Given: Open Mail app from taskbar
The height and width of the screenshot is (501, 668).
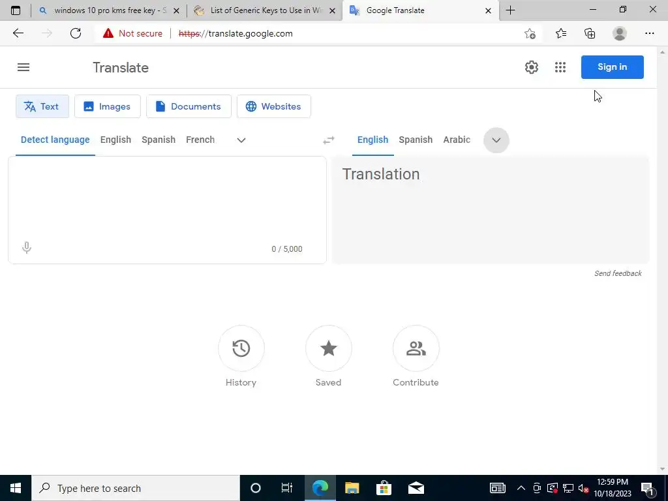Looking at the screenshot, I should (416, 488).
